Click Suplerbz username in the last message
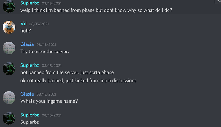The image size is (221, 127). (x=30, y=115)
